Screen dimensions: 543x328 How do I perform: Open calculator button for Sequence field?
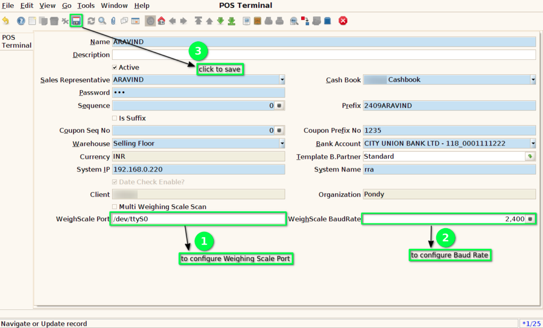pos(279,106)
